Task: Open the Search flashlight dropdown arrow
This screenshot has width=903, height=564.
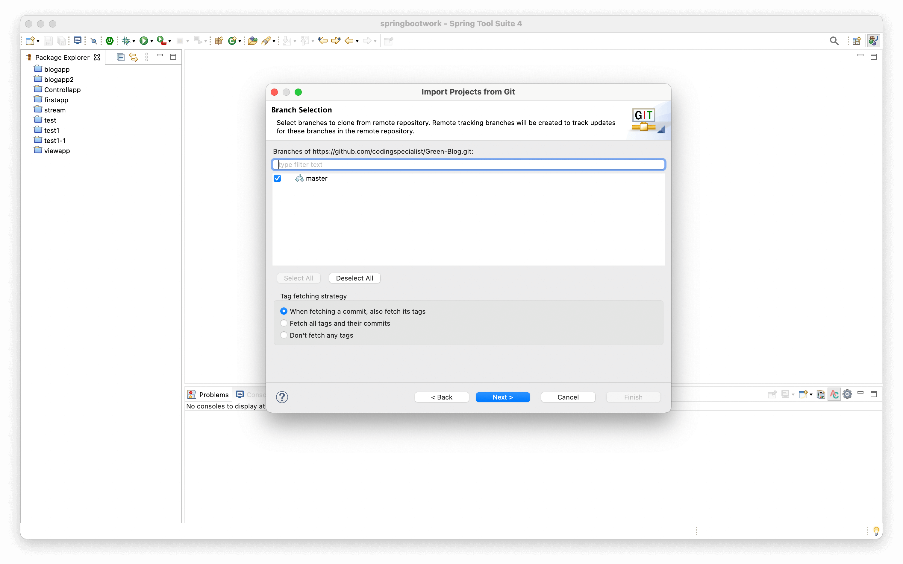Action: [274, 41]
